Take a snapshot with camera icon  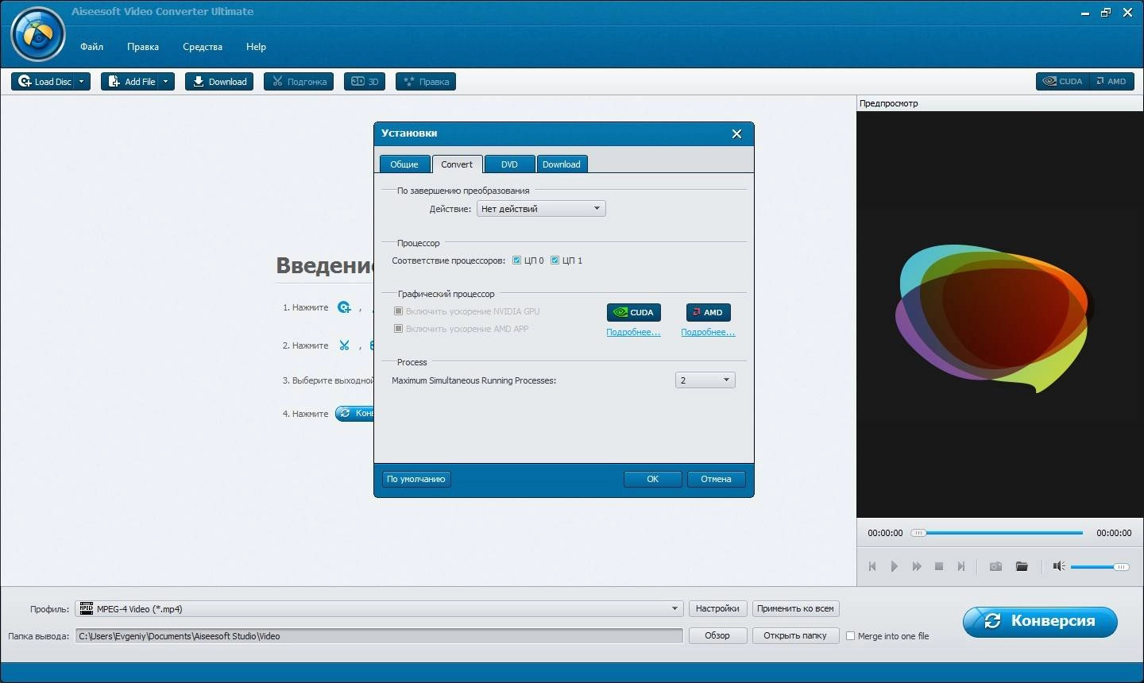pos(995,566)
